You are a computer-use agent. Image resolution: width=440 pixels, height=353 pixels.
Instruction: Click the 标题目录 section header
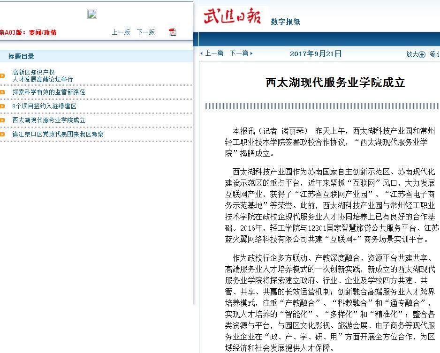pos(21,56)
